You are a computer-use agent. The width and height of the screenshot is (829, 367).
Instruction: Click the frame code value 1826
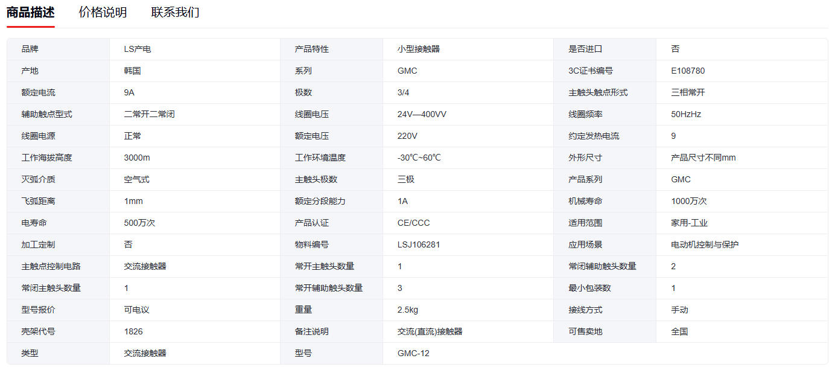[133, 331]
